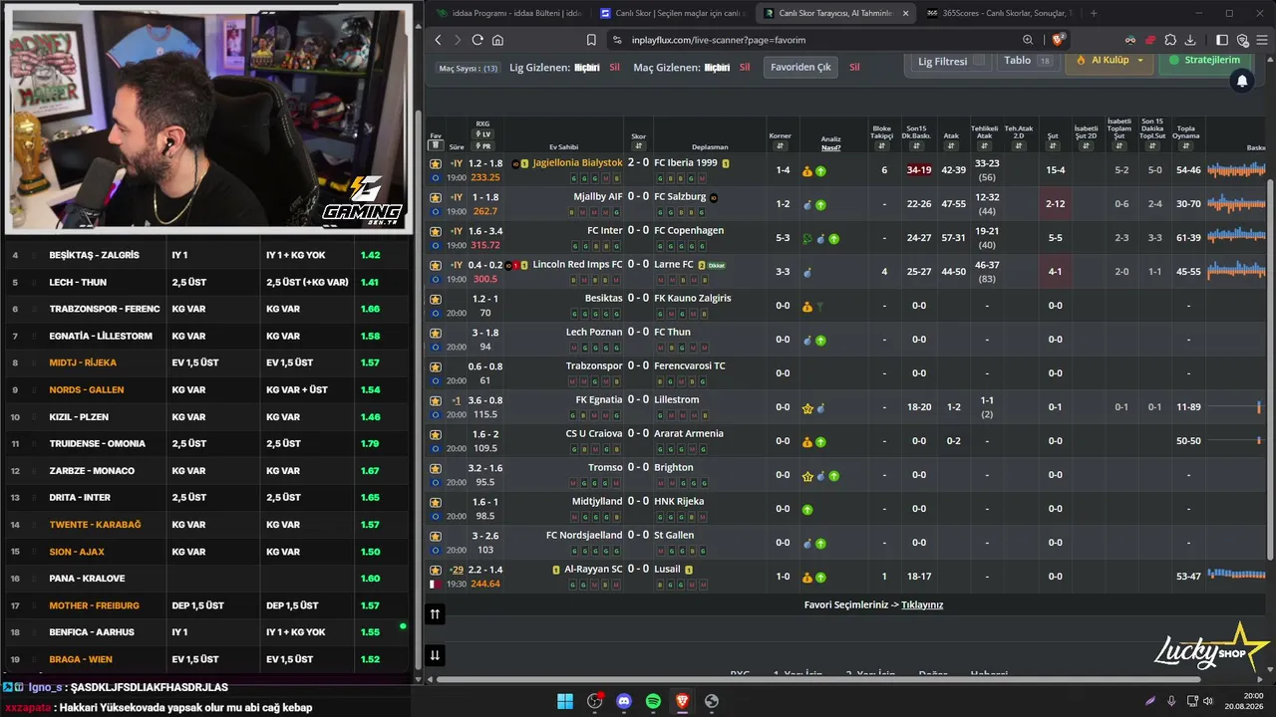Click the Tıklayınız favorites link

pyautogui.click(x=922, y=604)
